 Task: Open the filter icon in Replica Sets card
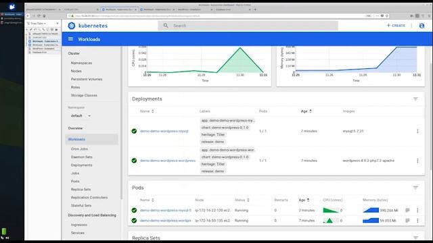coord(415,238)
